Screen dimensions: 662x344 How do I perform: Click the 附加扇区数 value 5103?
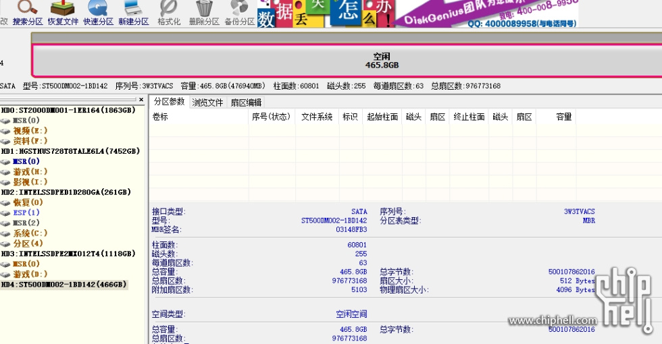(359, 289)
